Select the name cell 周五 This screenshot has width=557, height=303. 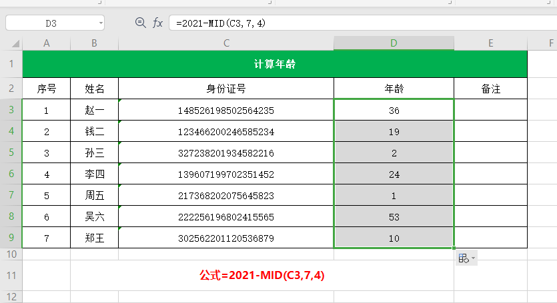click(94, 195)
